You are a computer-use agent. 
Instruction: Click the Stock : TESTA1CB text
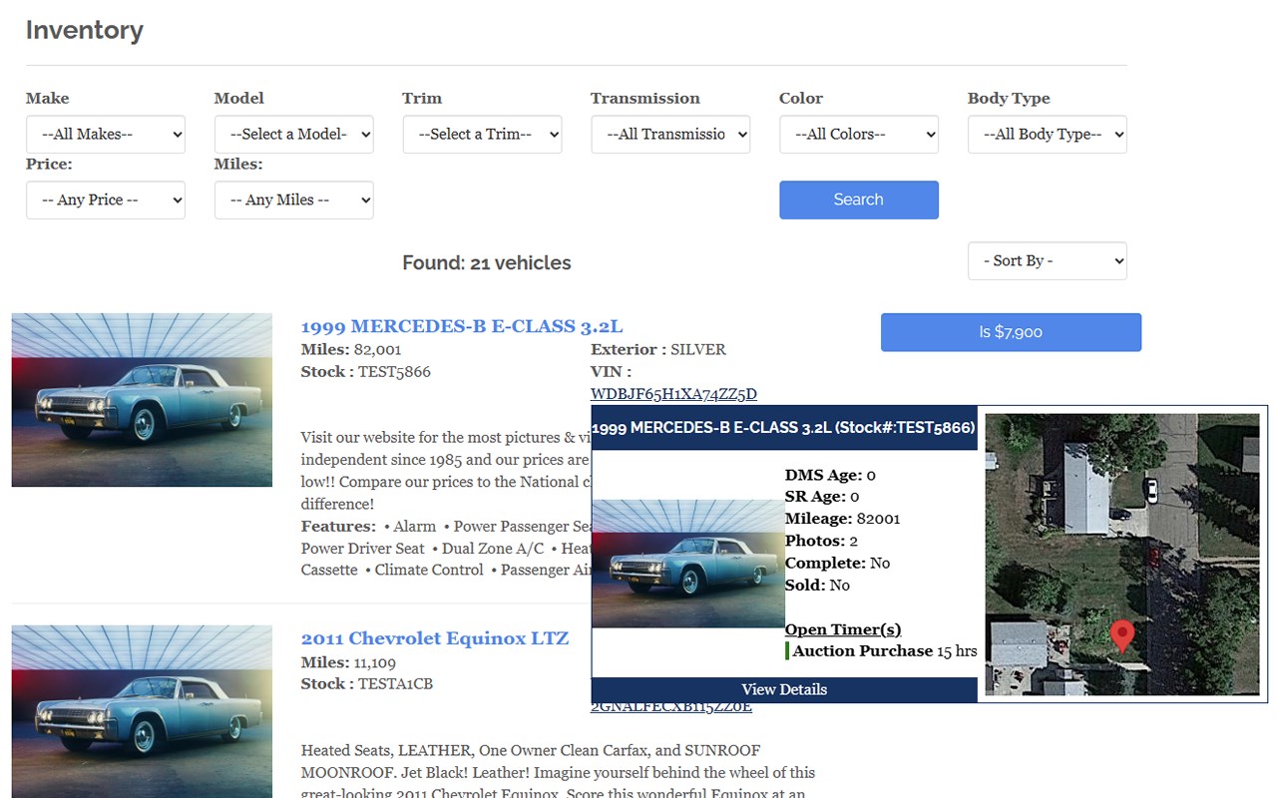click(x=367, y=684)
